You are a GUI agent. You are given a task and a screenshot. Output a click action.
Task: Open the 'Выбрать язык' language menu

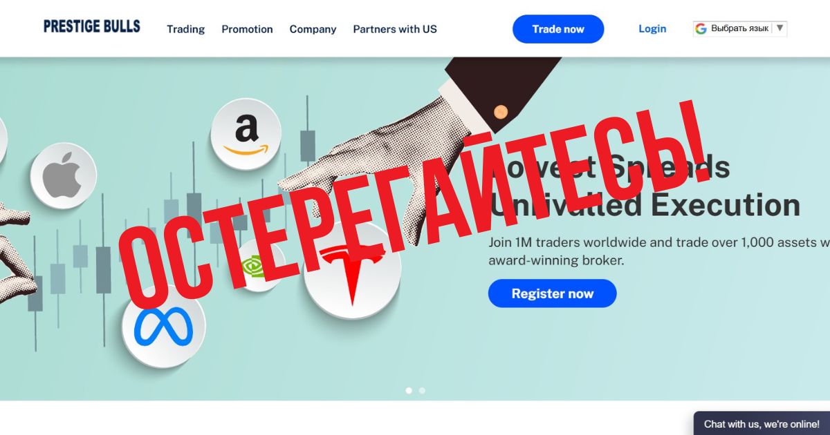pos(740,28)
